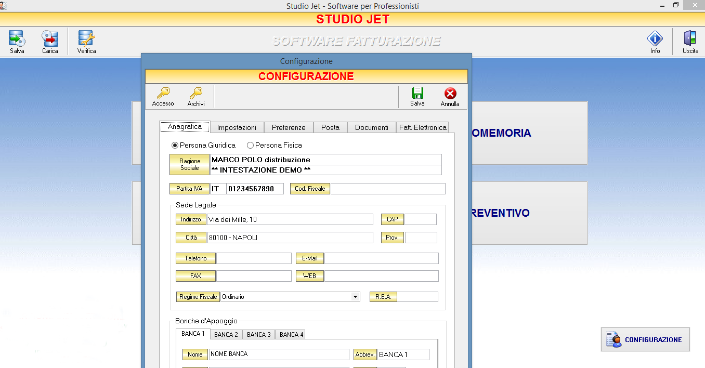Click the Telefono button
The image size is (705, 368).
point(195,258)
